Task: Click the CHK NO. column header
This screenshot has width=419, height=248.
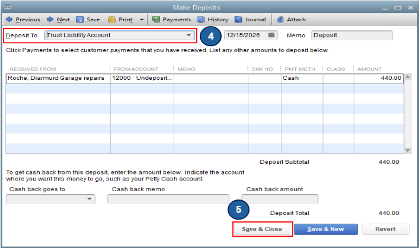Action: [x=263, y=69]
